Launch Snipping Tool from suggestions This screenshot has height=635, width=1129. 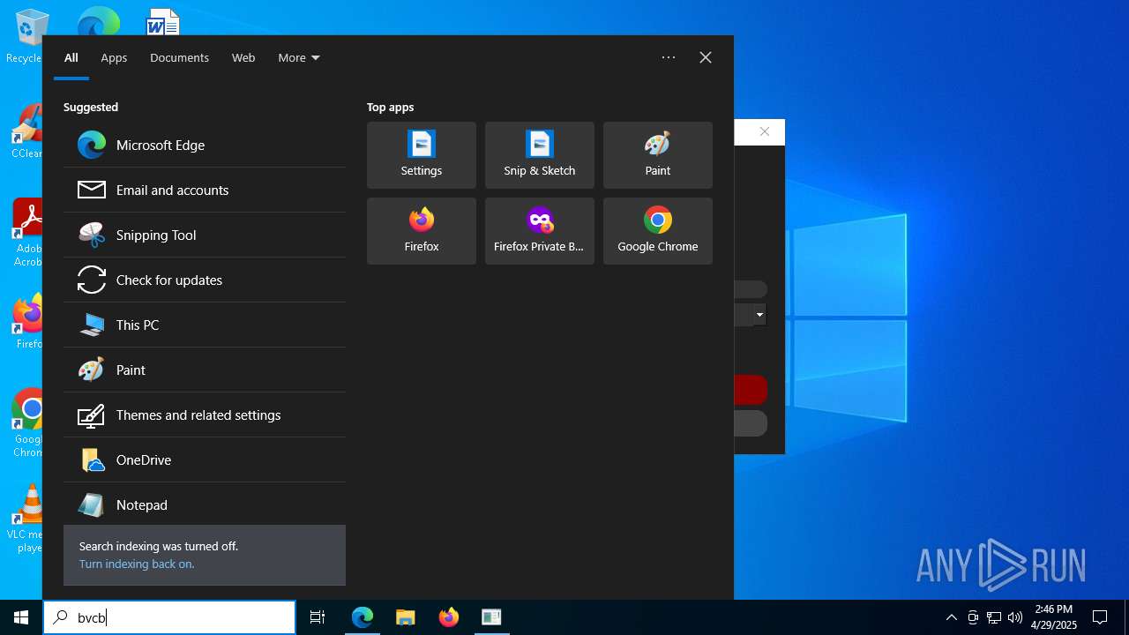tap(205, 235)
